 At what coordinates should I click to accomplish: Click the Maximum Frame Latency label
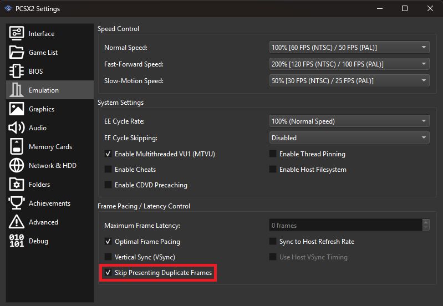142,226
